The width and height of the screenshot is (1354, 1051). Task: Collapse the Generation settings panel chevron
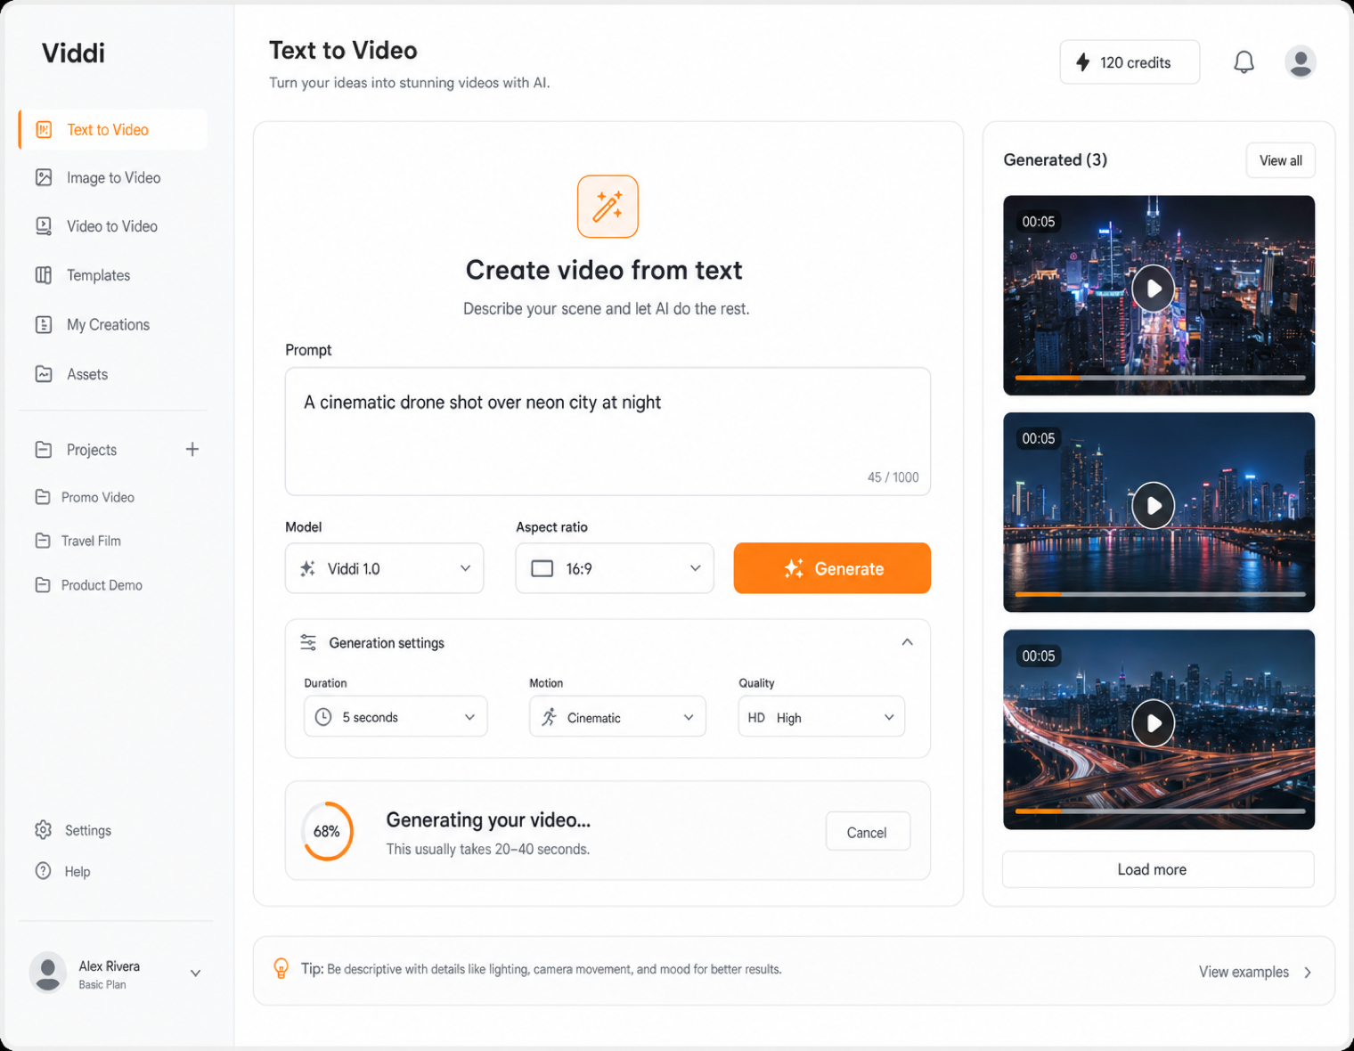tap(907, 642)
